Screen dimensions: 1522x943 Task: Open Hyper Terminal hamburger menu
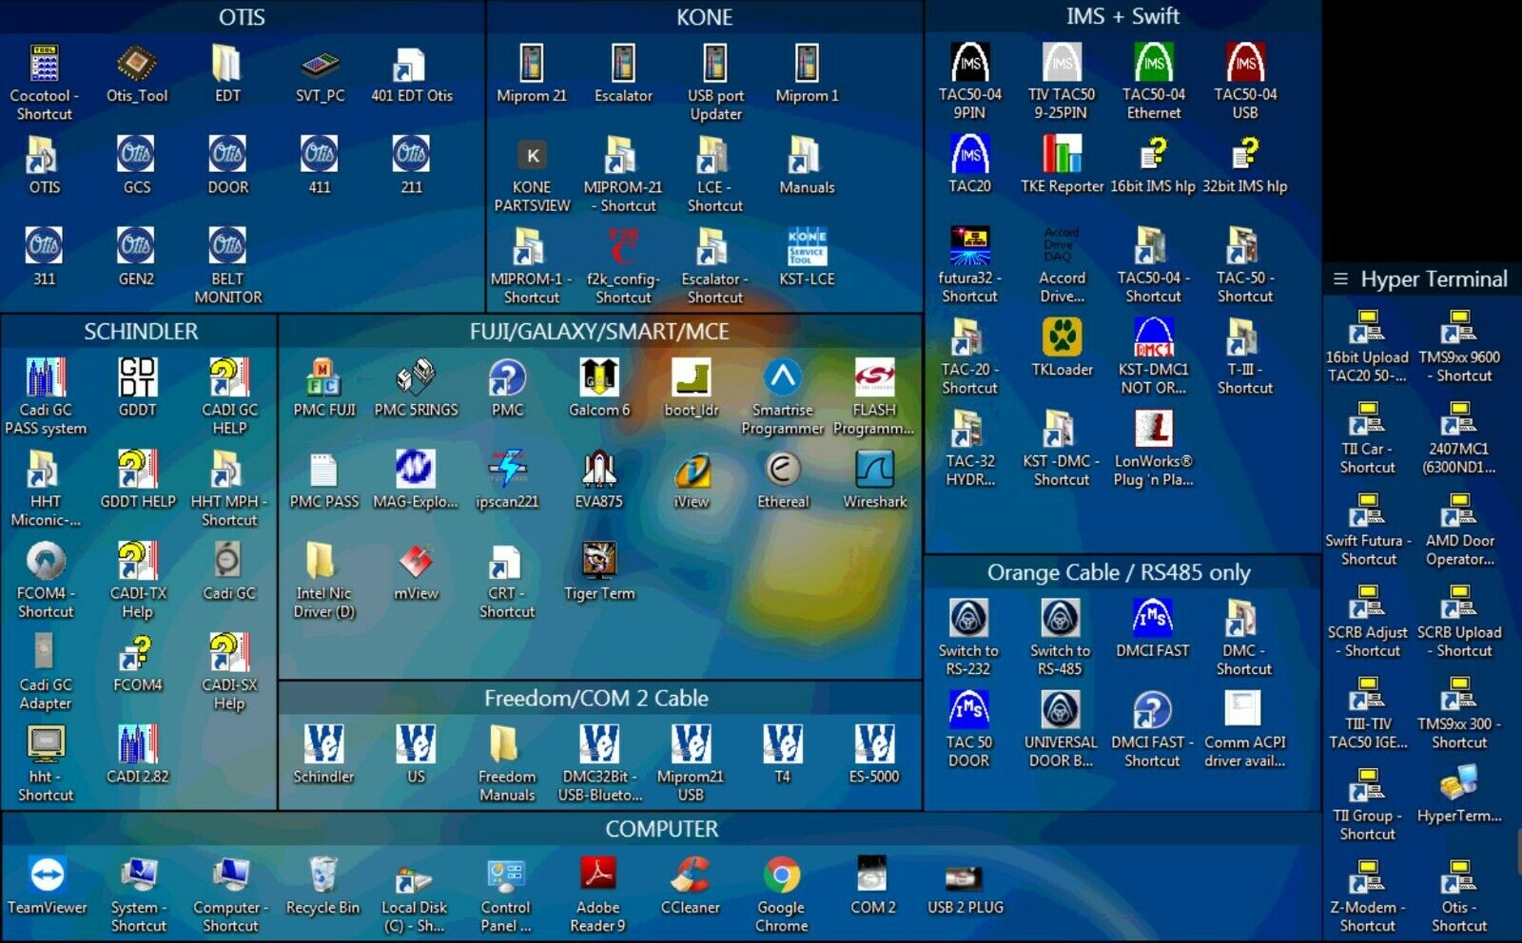coord(1340,279)
